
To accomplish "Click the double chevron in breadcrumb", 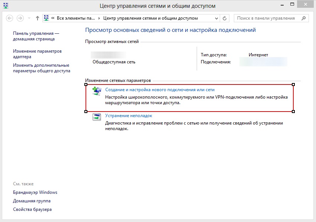I will click(x=53, y=18).
